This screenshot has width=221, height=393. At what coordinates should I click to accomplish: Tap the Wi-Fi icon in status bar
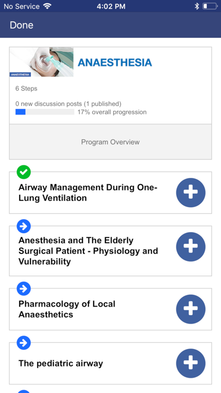(47, 6)
